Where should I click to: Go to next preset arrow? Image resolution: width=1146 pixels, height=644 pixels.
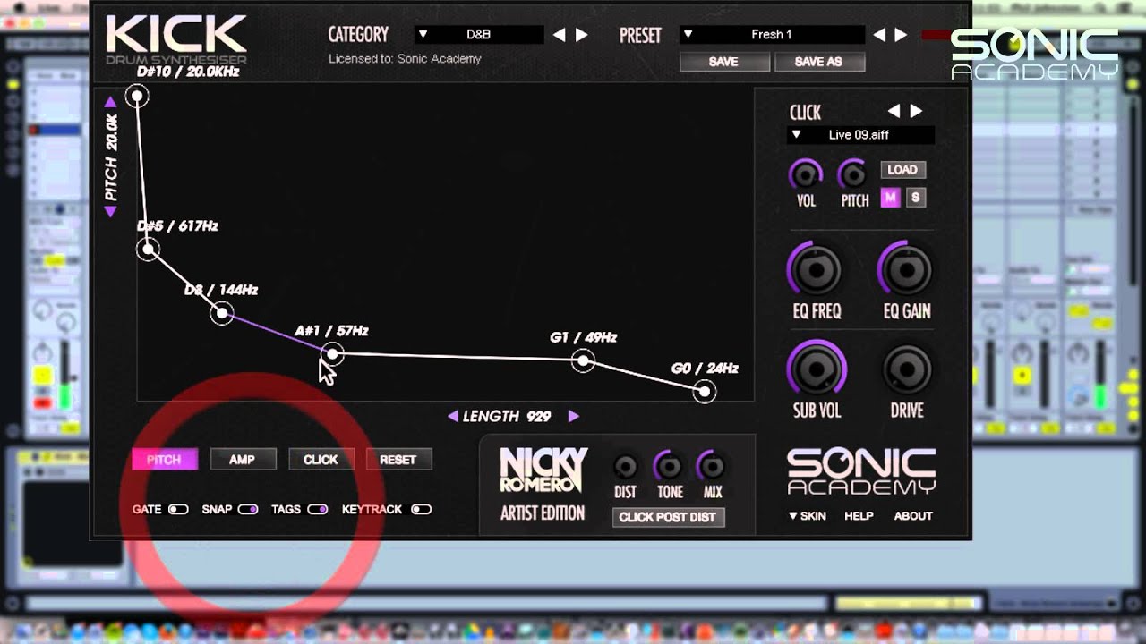(901, 35)
